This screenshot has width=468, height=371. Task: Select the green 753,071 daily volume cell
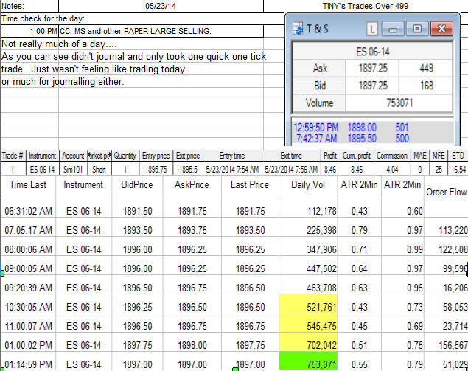tap(308, 361)
